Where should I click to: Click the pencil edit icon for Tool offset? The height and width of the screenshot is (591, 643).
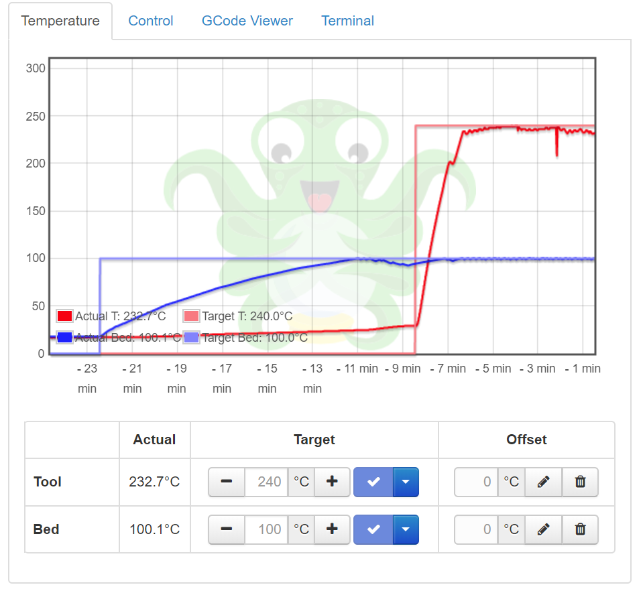click(x=542, y=481)
